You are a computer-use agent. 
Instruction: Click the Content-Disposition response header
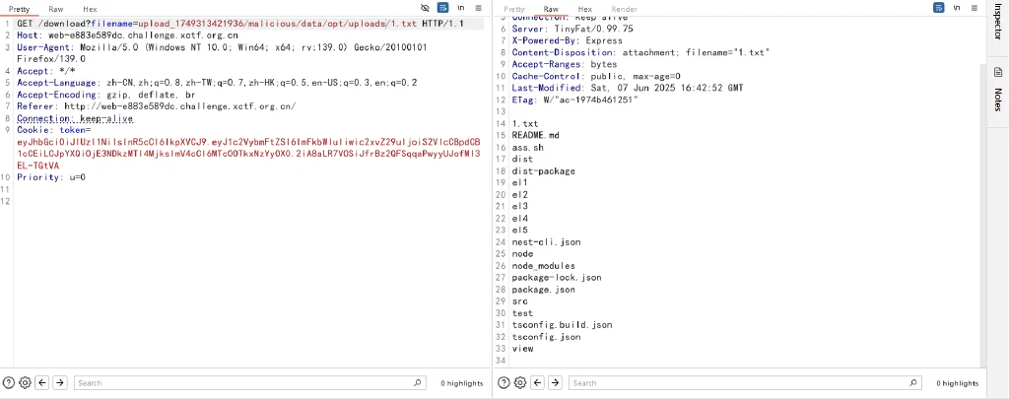point(640,53)
